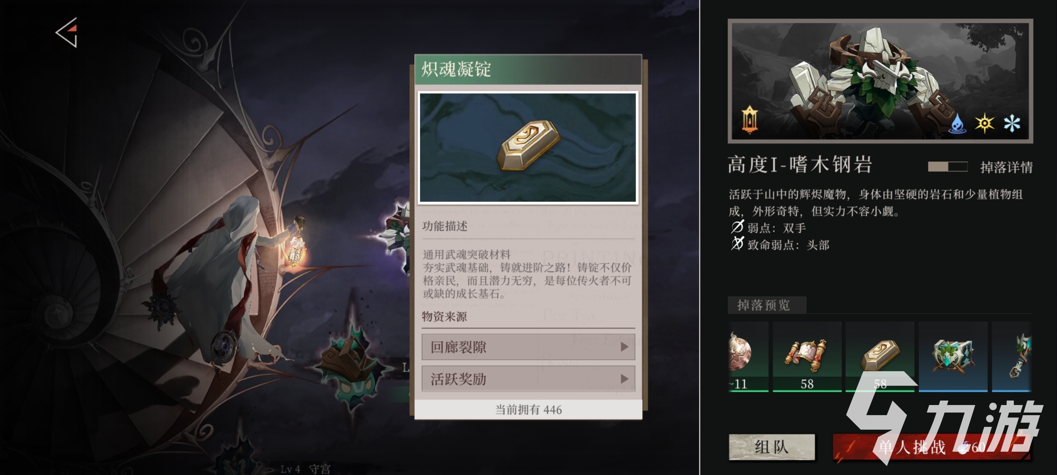Click the 炽魂凝锭 item image

coord(528,147)
